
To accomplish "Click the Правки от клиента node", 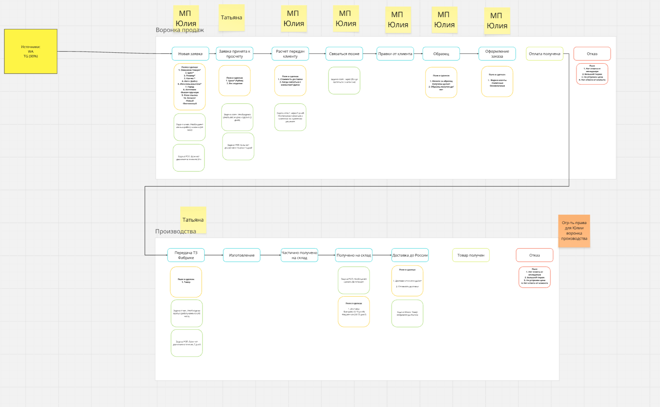I will click(395, 54).
